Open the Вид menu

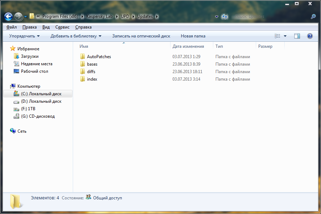coord(46,27)
